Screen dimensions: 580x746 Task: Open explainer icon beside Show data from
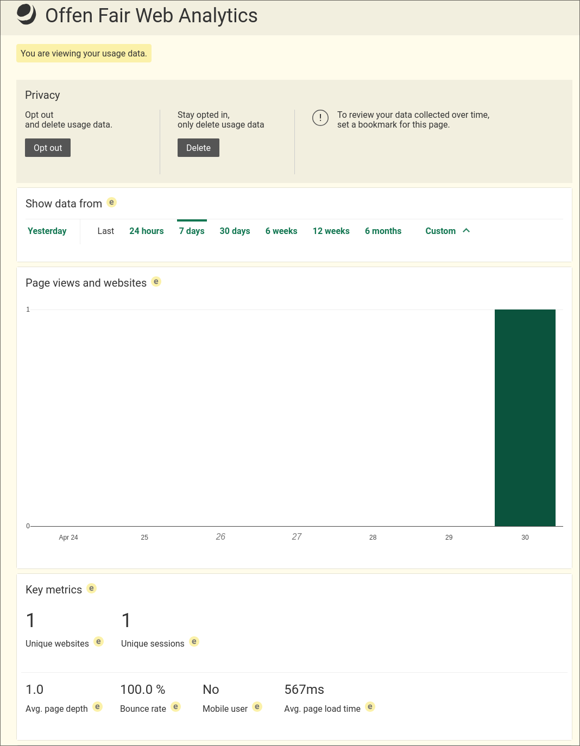coord(112,203)
